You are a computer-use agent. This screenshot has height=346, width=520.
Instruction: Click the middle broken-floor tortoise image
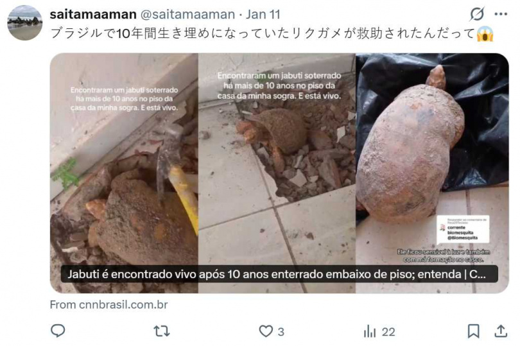[x=277, y=173]
